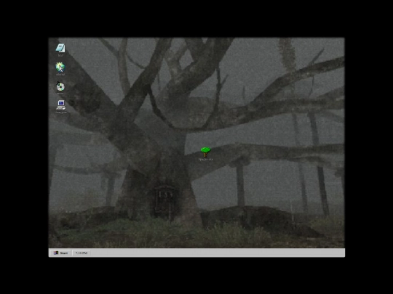Select the notepad document desktop icon
Image resolution: width=393 pixels, height=294 pixels.
point(60,48)
